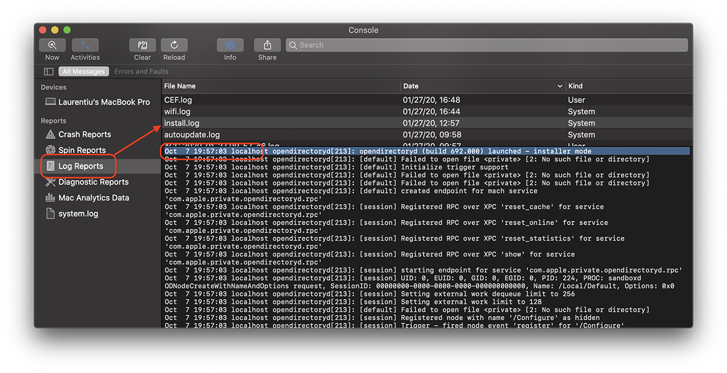727x373 pixels.
Task: Open Diagnostic Reports in sidebar
Action: [x=93, y=182]
